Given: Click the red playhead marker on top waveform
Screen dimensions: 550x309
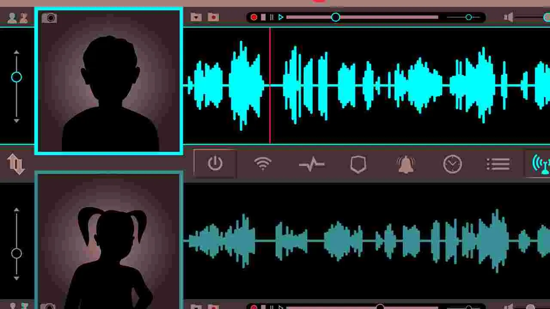Looking at the screenshot, I should (270, 86).
